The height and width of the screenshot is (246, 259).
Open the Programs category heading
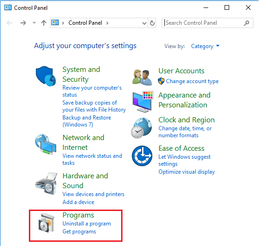[78, 215]
